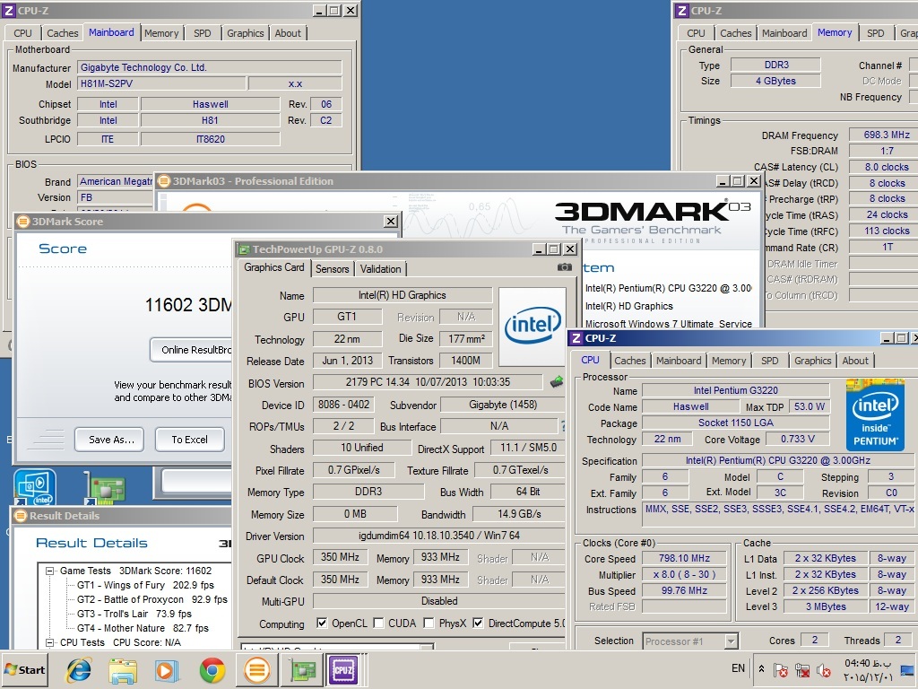The width and height of the screenshot is (918, 689).
Task: Click the EN language indicator
Action: (x=739, y=668)
